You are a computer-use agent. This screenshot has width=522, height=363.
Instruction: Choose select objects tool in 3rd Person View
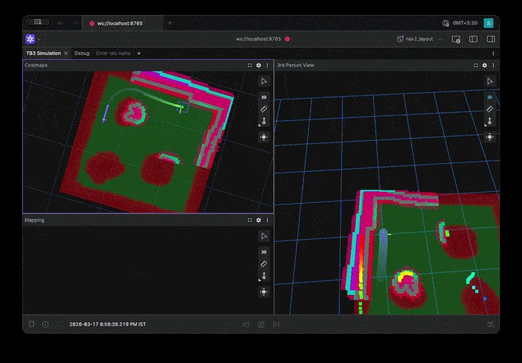pos(490,82)
